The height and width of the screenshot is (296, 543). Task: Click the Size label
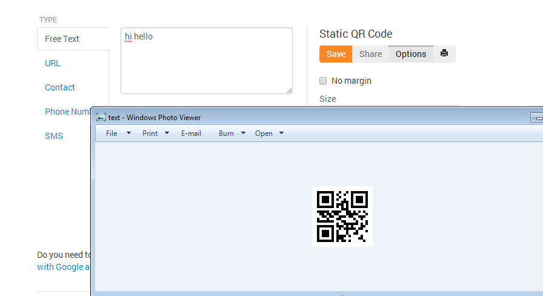328,99
